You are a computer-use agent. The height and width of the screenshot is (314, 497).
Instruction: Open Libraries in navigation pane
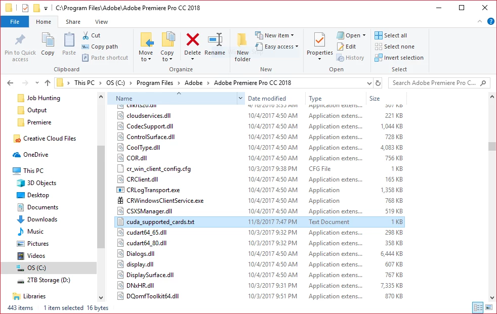pyautogui.click(x=34, y=296)
